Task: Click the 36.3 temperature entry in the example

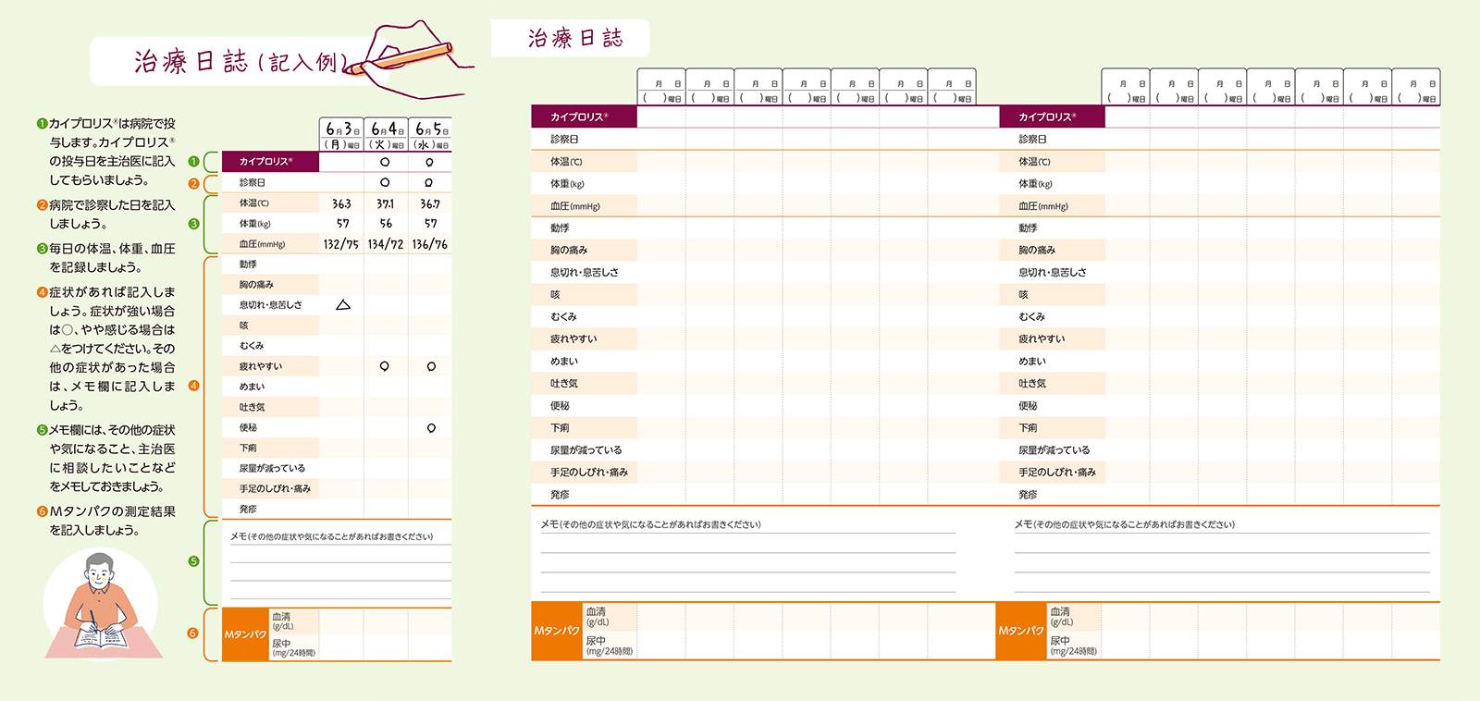Action: pos(341,203)
